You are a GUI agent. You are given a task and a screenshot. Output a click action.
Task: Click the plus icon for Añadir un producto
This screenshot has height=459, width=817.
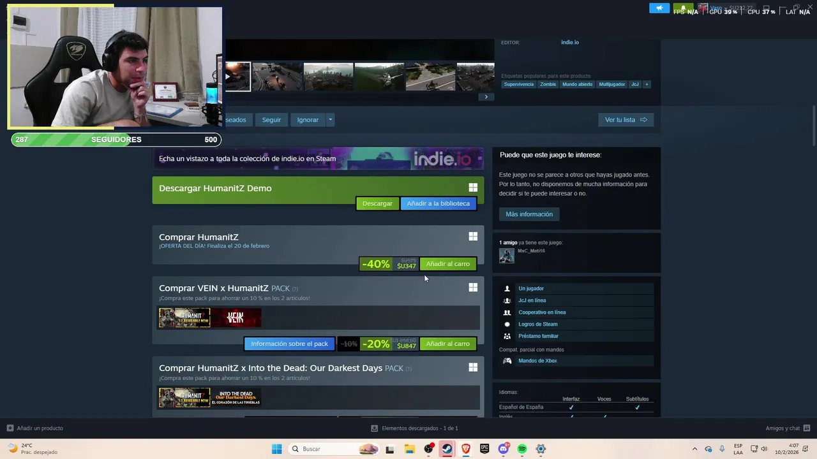click(10, 428)
